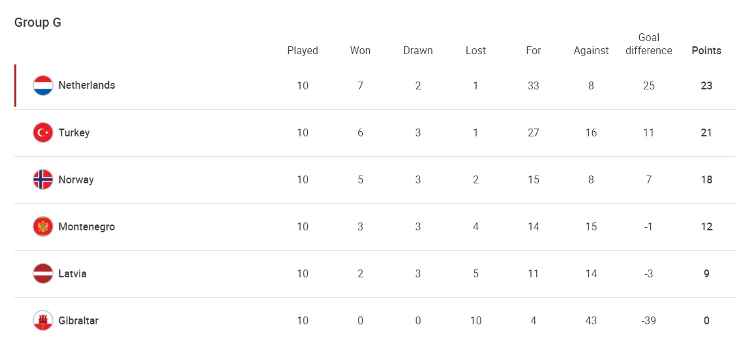Select the Norway team name

pos(76,180)
